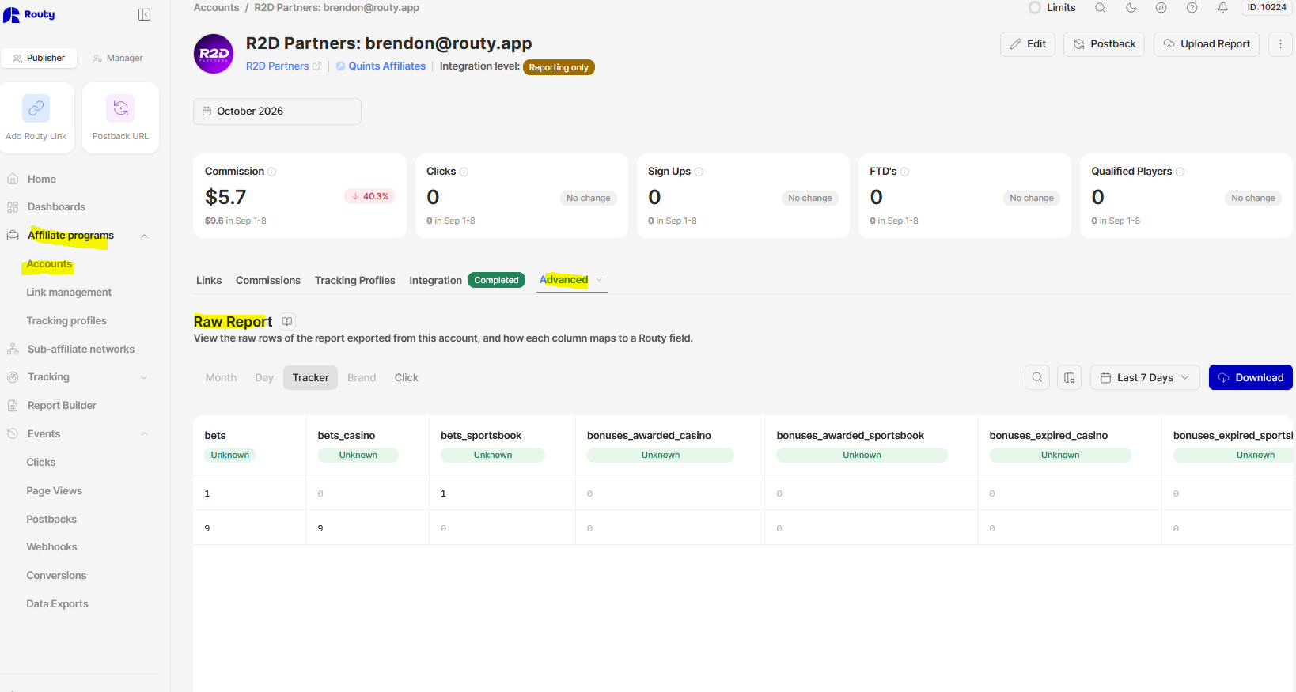Toggle the Limits switch

coord(1035,8)
